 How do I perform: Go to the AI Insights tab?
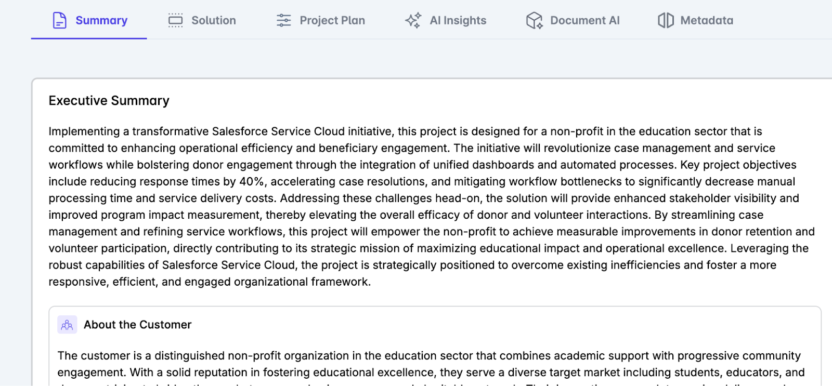[x=458, y=20]
